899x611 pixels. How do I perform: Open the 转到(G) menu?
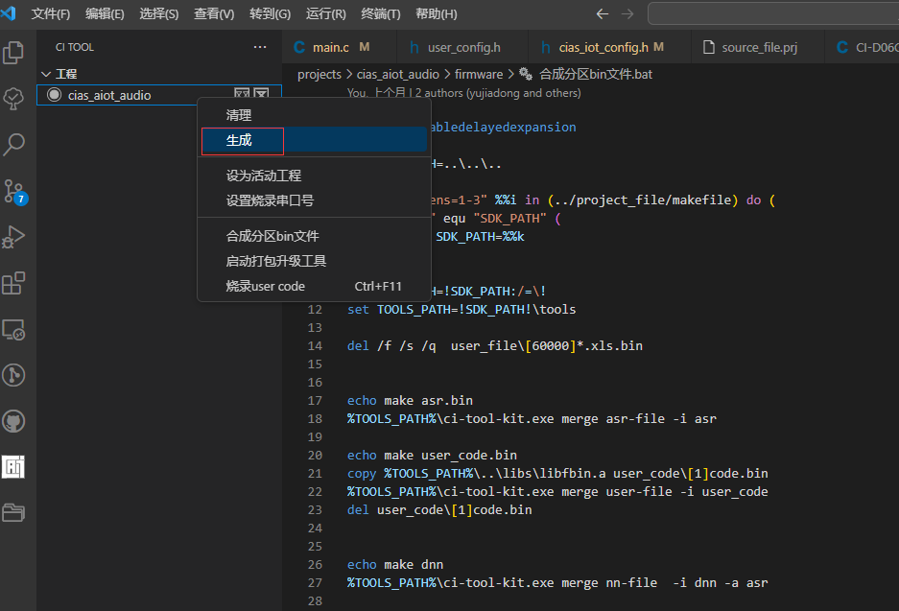[x=270, y=13]
